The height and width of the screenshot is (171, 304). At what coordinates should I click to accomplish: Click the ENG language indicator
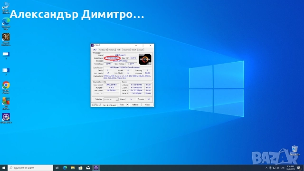[x=283, y=168]
